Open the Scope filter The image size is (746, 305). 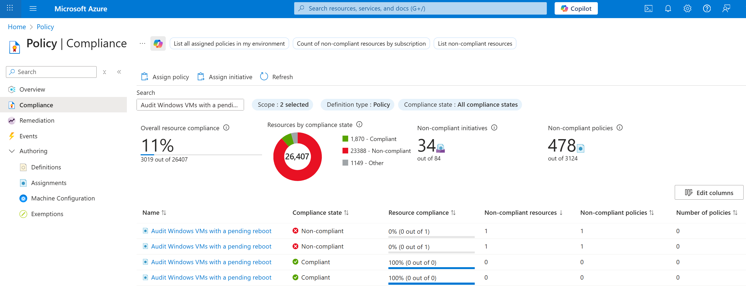coord(283,105)
